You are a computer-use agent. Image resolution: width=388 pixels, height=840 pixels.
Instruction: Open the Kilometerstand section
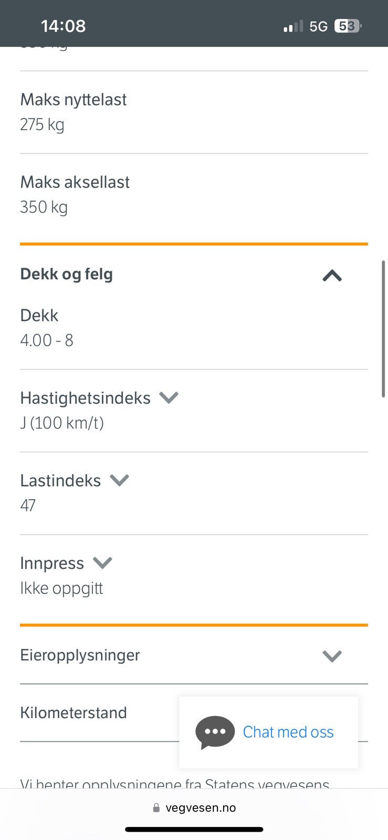[x=74, y=712]
